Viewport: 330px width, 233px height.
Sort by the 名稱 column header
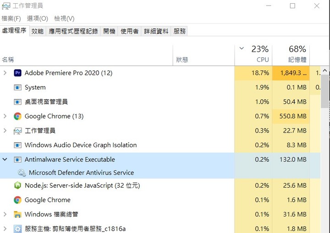[86, 55]
